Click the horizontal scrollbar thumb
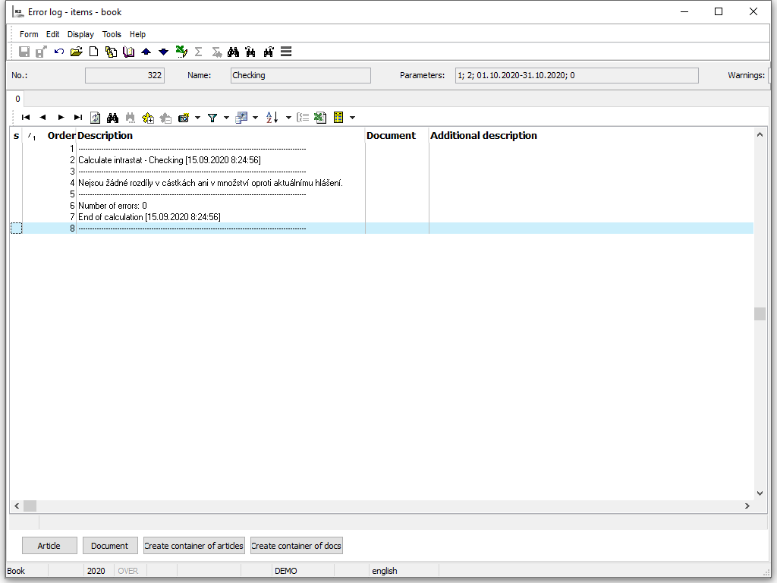The height and width of the screenshot is (583, 777). 30,506
